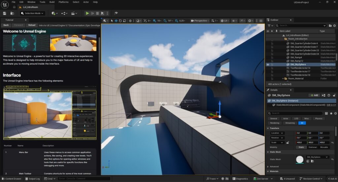Start Play in Editor with green arrow

pos(87,13)
